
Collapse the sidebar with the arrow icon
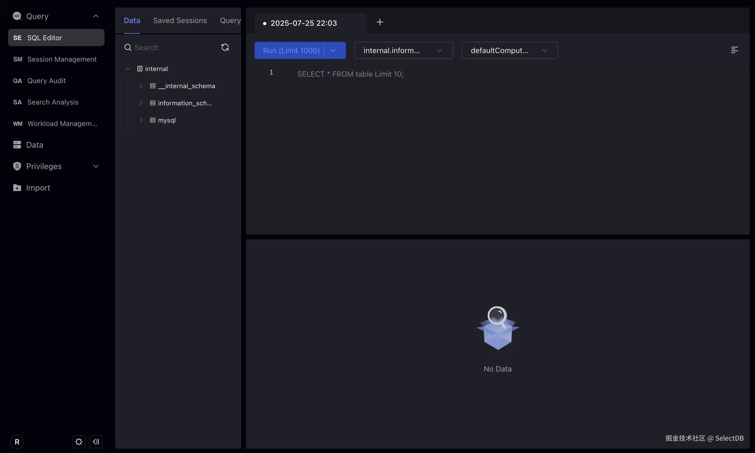[96, 442]
